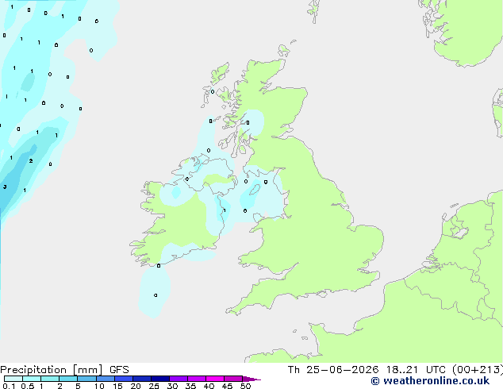Choose the 20–25 mm legend swatch

coord(142,379)
